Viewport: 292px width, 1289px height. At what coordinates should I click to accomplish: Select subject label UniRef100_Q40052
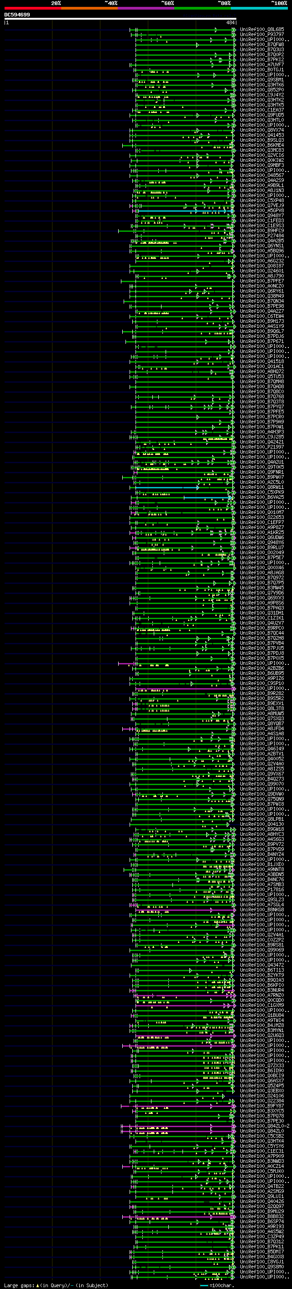pyautogui.click(x=262, y=759)
